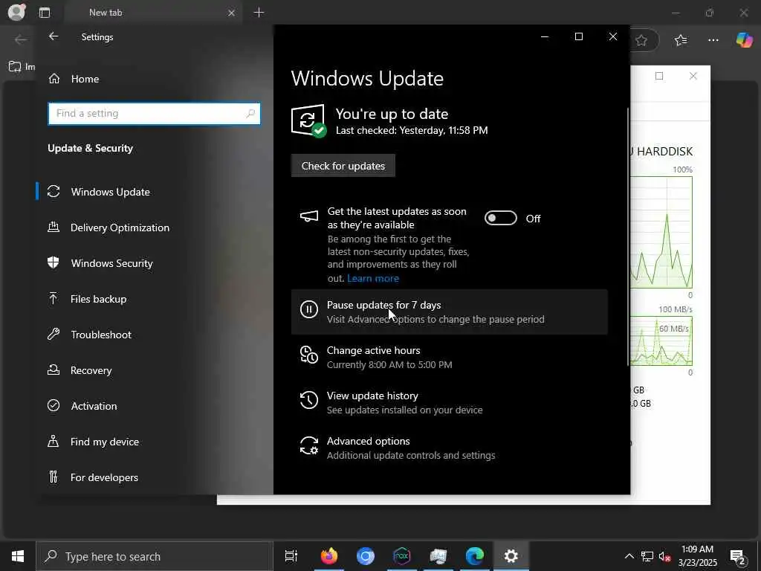Click the Troubleshoot wrench icon
761x571 pixels.
(54, 334)
